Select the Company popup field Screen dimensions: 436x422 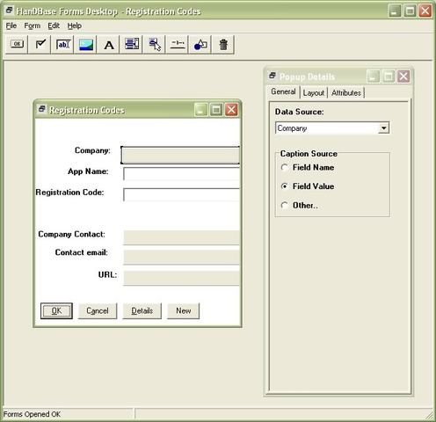click(180, 155)
